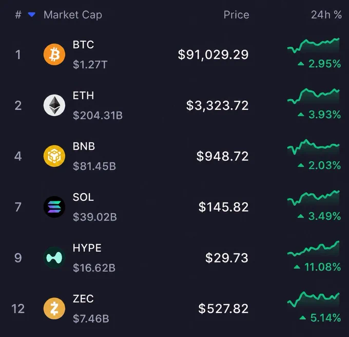
Task: Open the BNB coin logo
Action: click(54, 156)
